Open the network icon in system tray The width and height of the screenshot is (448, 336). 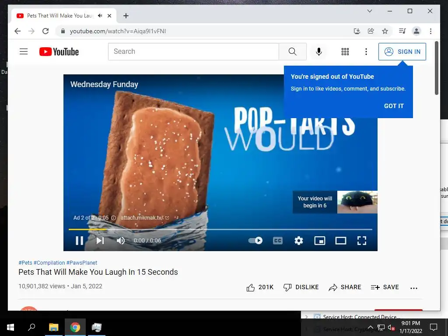pos(381,327)
